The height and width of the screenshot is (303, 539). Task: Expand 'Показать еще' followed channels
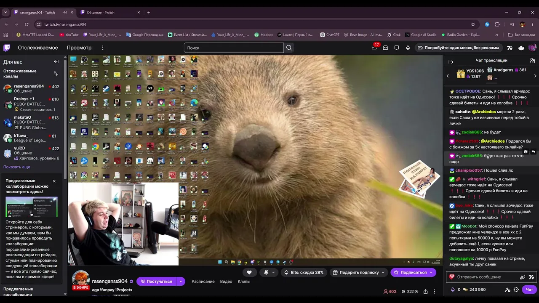coord(17,167)
